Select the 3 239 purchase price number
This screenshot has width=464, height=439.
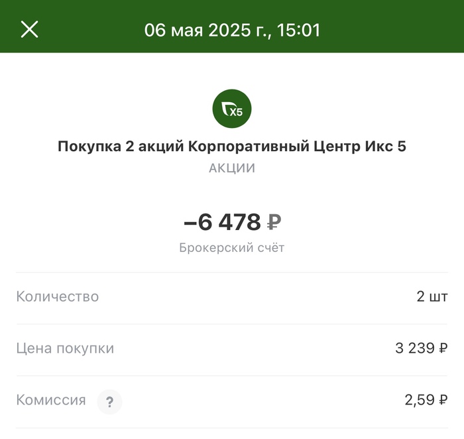coord(414,348)
